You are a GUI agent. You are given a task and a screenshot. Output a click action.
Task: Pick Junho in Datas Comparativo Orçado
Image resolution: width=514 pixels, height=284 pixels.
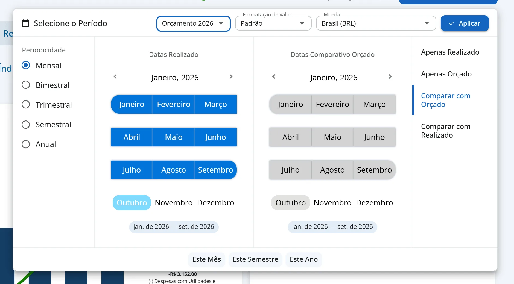coord(374,137)
